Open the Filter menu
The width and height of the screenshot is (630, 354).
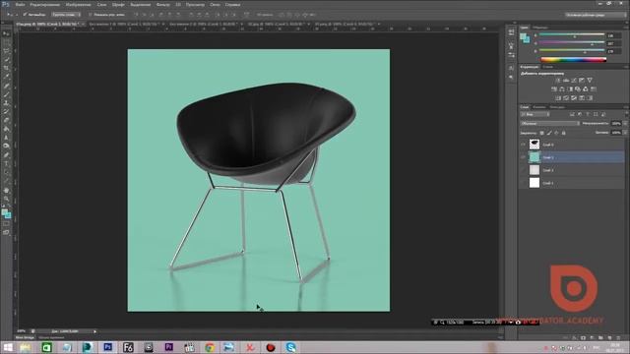162,5
